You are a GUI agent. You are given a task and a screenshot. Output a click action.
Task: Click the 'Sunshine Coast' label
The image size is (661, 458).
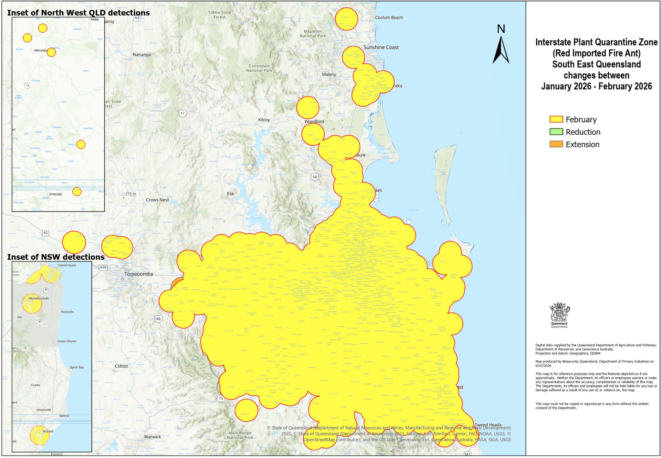(381, 47)
